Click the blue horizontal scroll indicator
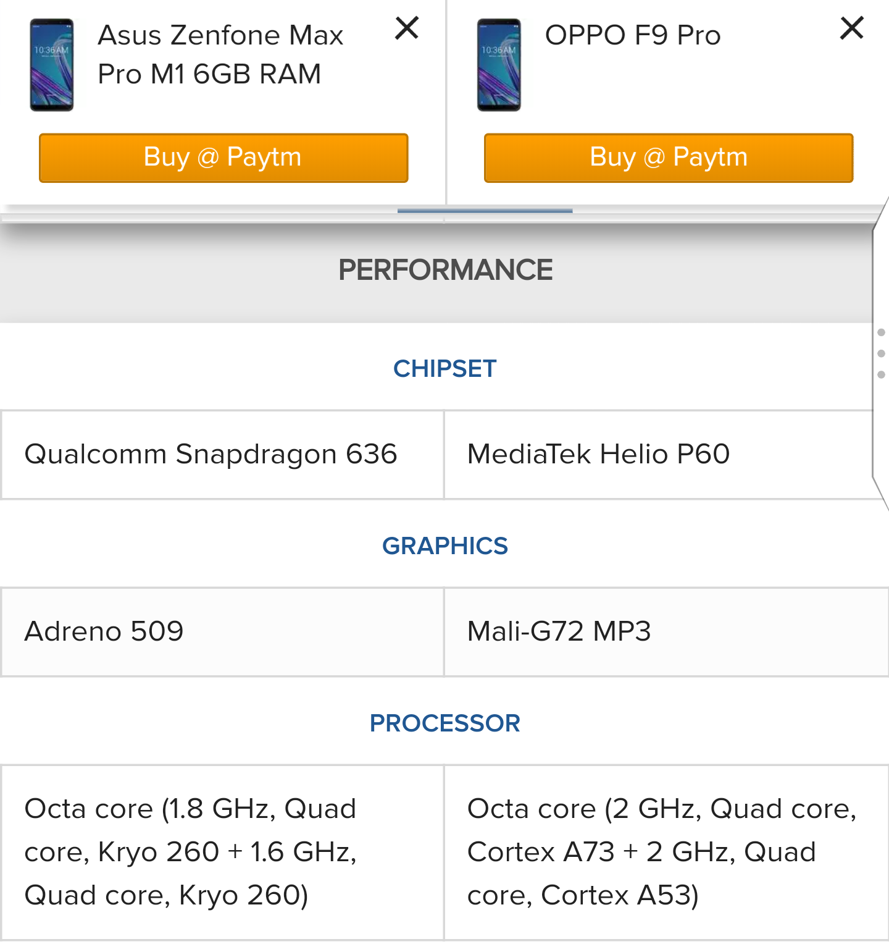 tap(485, 211)
